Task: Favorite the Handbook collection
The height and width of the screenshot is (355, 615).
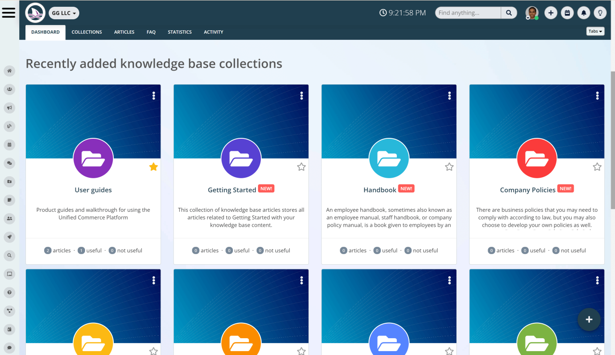Action: point(449,167)
